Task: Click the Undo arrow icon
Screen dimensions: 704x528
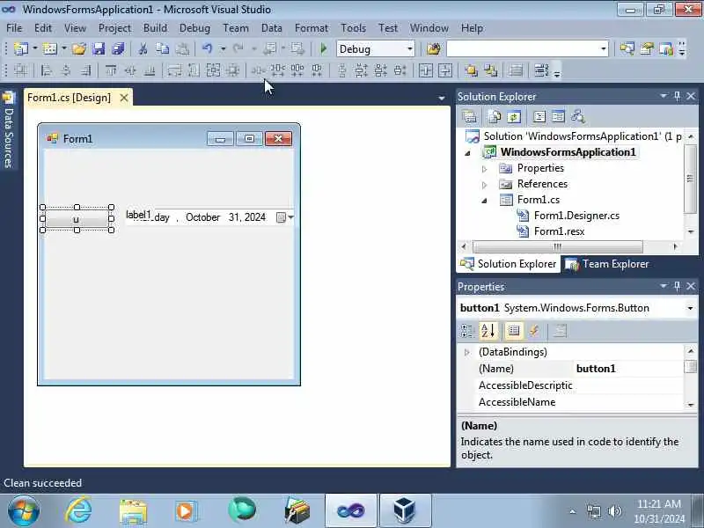Action: [207, 48]
